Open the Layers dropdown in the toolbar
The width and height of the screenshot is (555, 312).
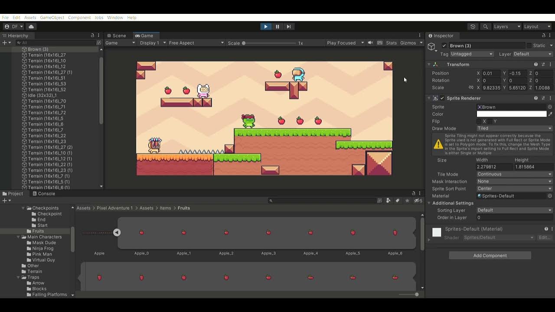point(506,26)
